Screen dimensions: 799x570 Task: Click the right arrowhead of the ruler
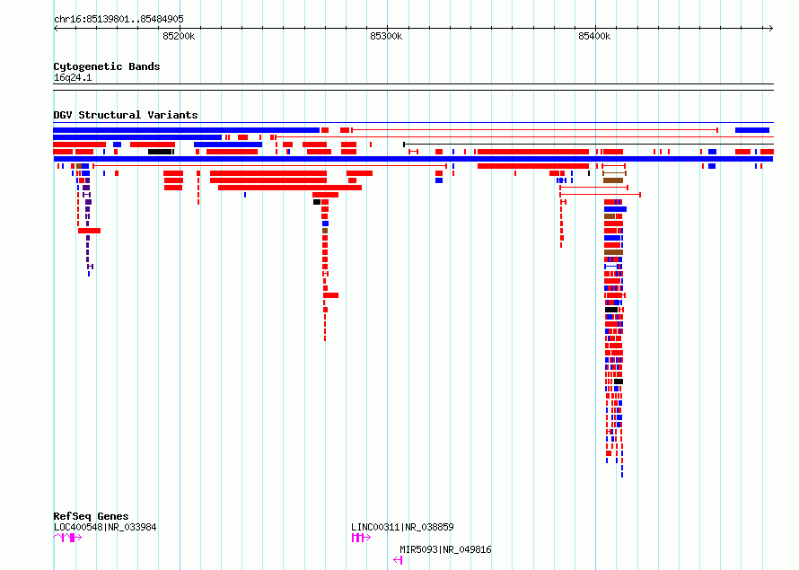(x=771, y=29)
